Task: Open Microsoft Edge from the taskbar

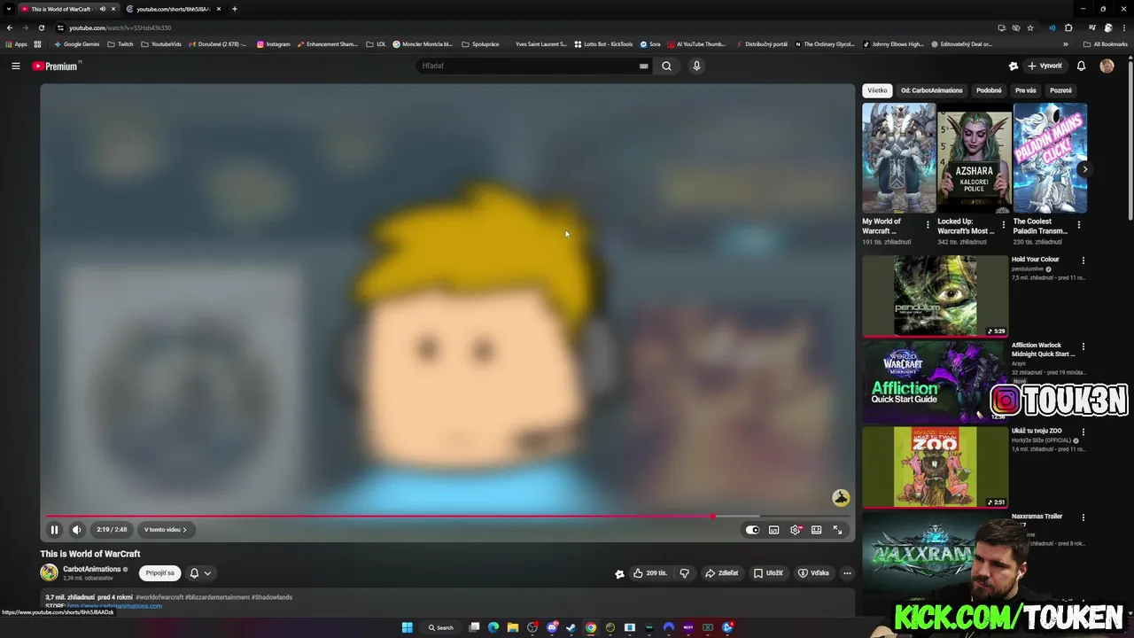Action: 493,627
